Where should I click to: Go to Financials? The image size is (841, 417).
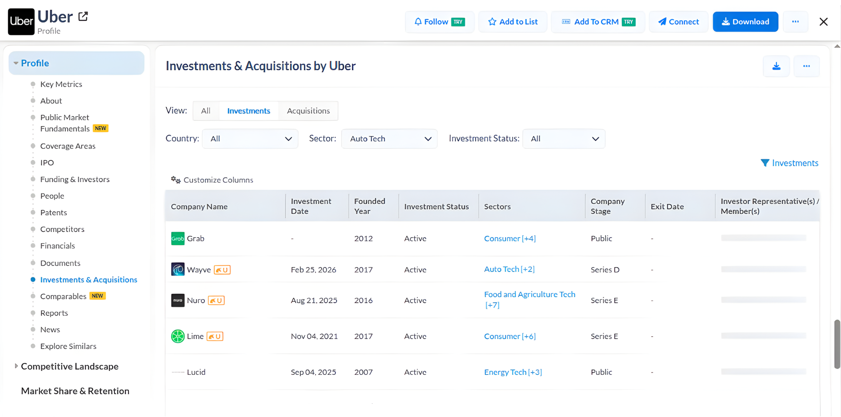pyautogui.click(x=58, y=246)
